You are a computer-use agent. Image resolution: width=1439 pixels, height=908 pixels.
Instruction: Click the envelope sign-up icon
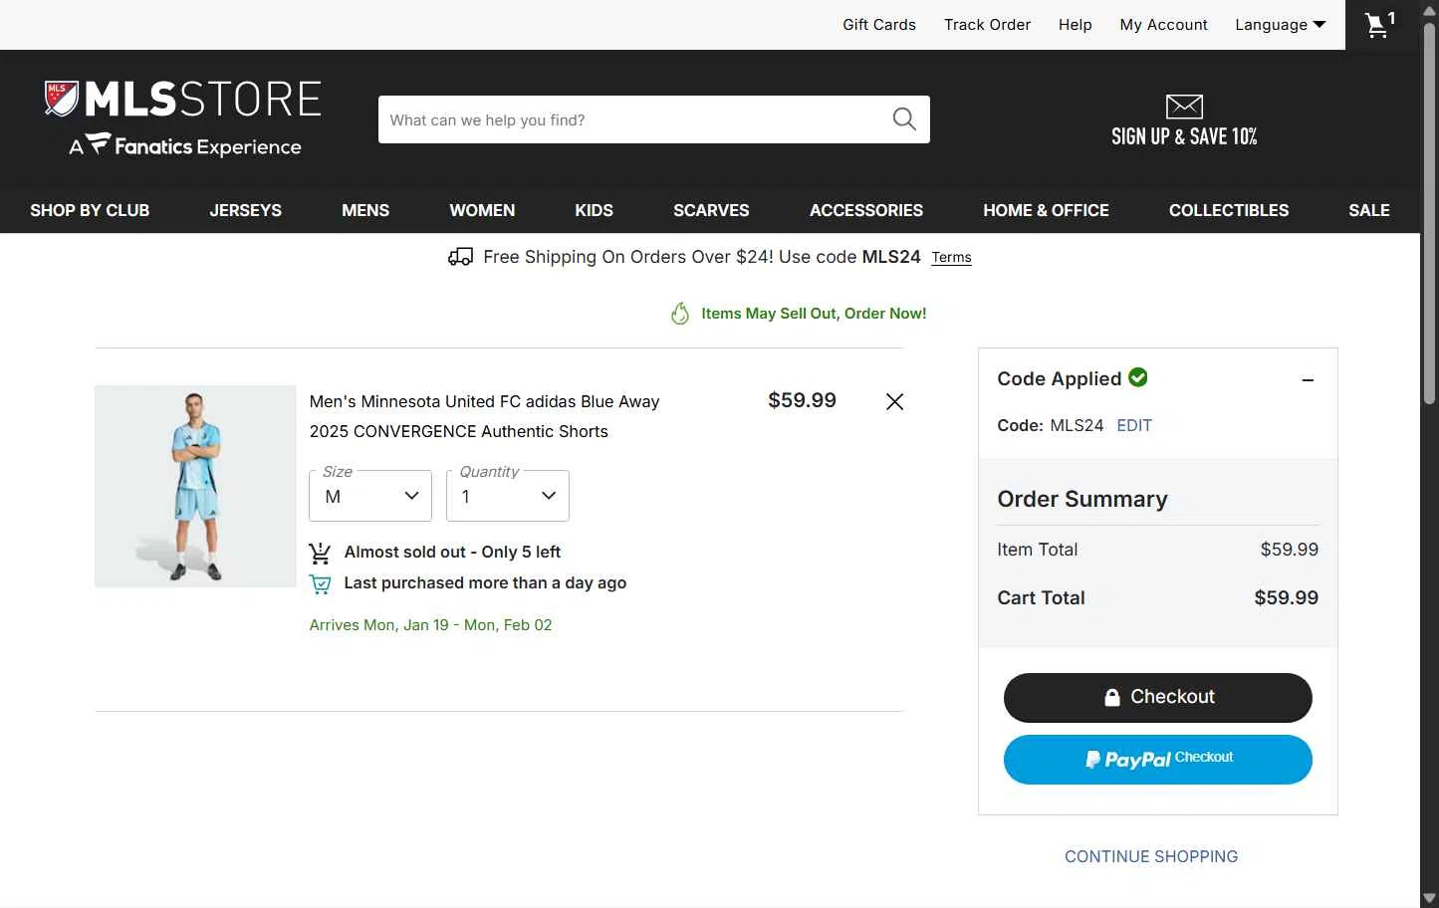1184,107
